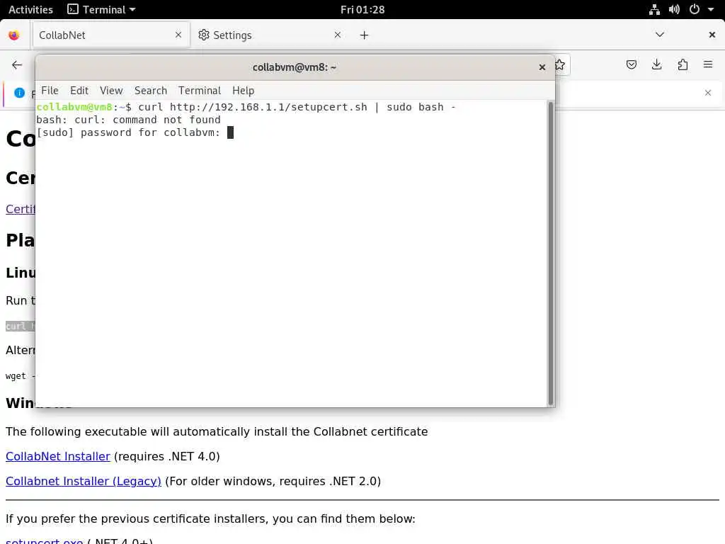The height and width of the screenshot is (544, 725).
Task: Open the CollabNet Installer link
Action: click(58, 457)
